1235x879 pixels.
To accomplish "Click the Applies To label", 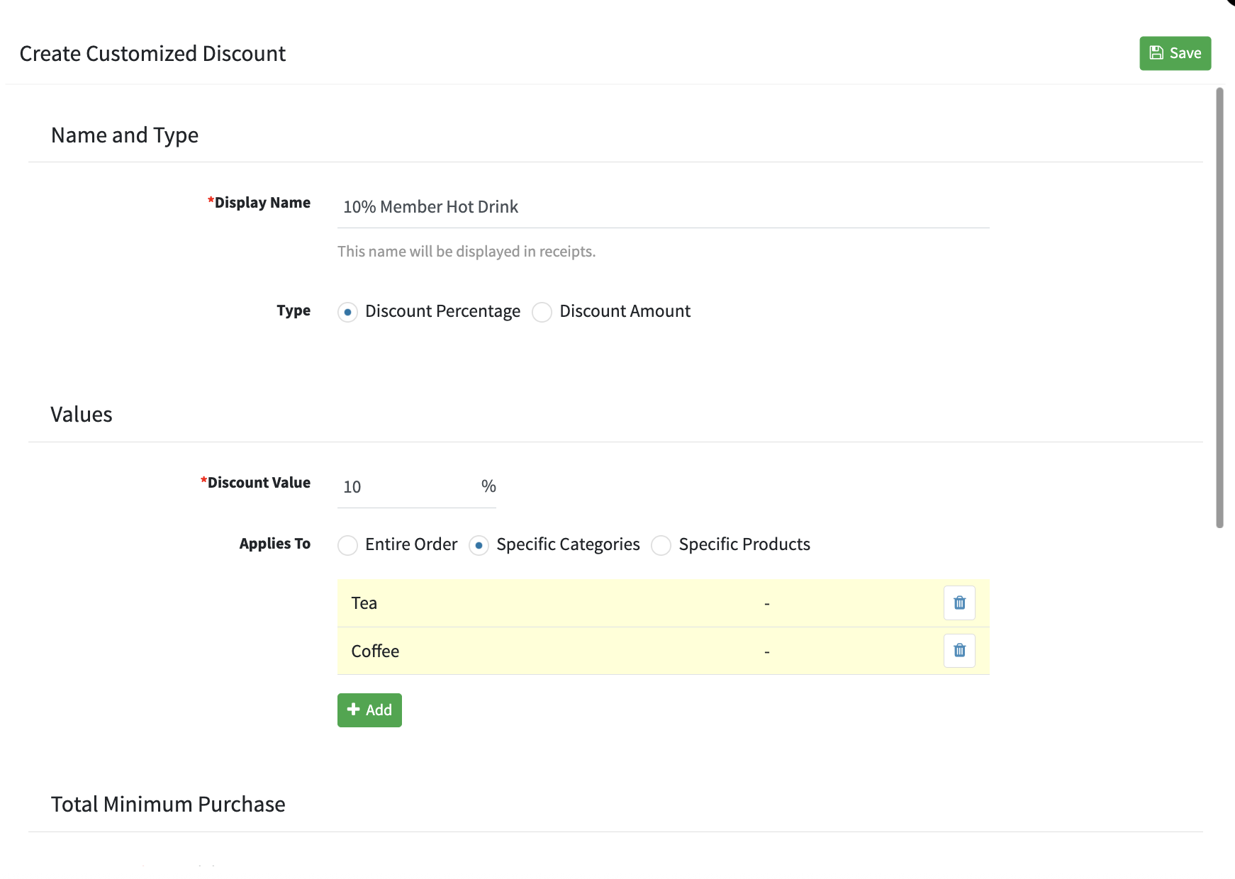I will point(275,544).
